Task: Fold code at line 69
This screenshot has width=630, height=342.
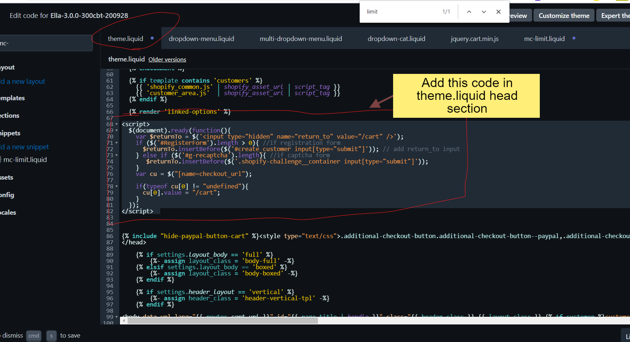Action: pyautogui.click(x=117, y=131)
